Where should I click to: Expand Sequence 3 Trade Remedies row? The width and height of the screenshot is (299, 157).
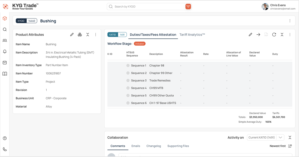[128, 81]
